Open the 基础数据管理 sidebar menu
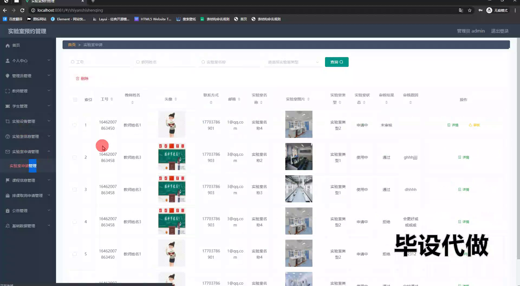Image resolution: width=520 pixels, height=286 pixels. pos(28,226)
